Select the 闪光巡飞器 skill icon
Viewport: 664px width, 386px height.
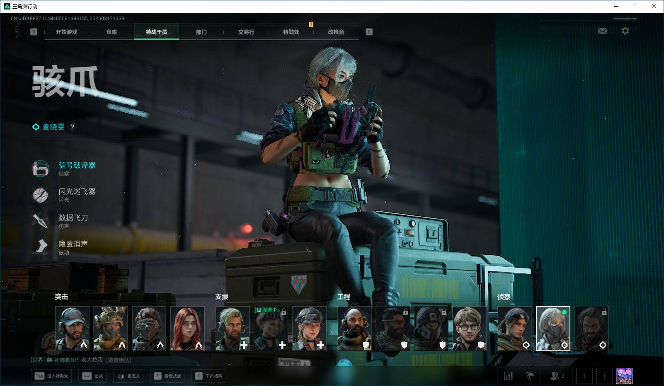coord(41,195)
